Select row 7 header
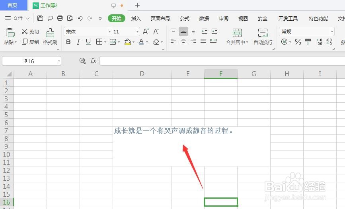 coord(6,131)
